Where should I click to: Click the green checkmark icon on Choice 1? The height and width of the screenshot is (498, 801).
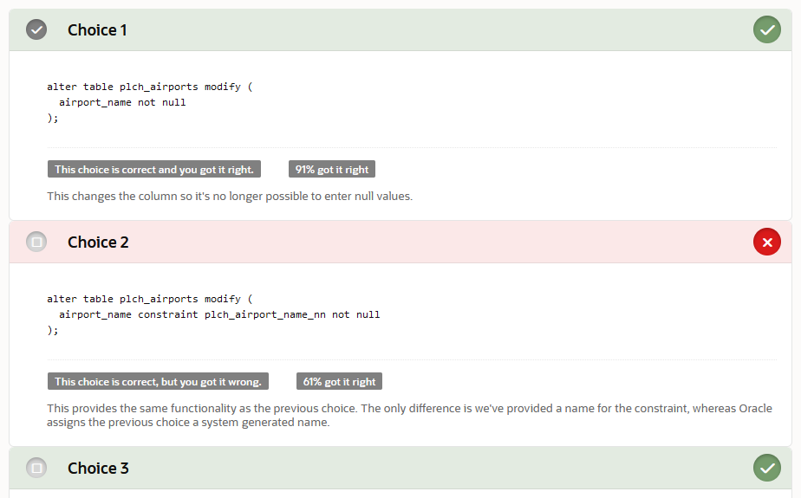click(x=766, y=30)
